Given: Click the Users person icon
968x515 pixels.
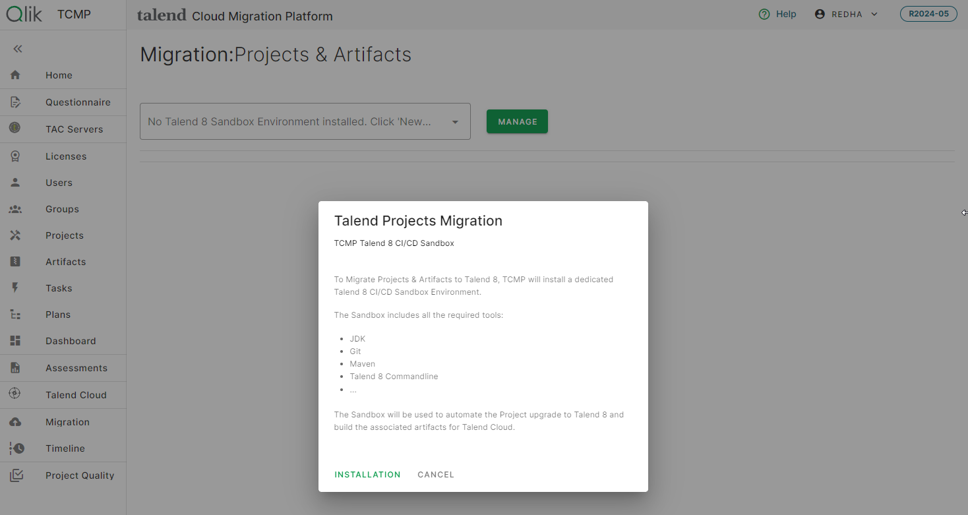Looking at the screenshot, I should 15,183.
